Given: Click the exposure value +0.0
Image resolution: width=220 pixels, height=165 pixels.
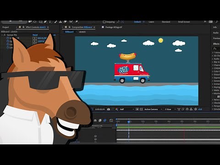Looking at the screenshot, I should 200,109.
